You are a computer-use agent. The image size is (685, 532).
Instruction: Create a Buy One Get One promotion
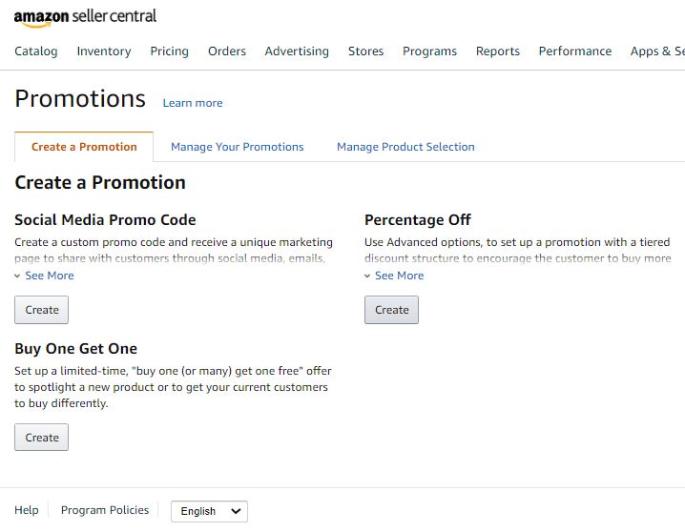[x=42, y=437]
